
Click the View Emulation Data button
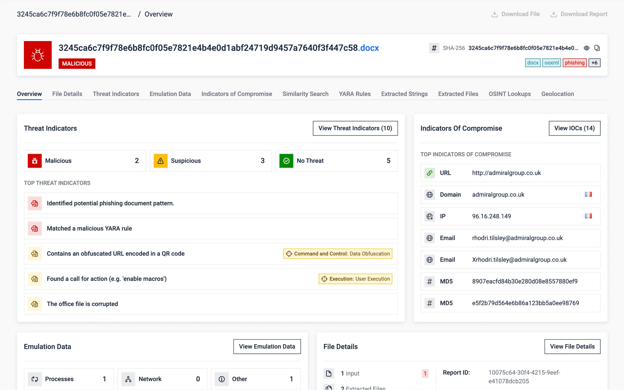tap(267, 346)
